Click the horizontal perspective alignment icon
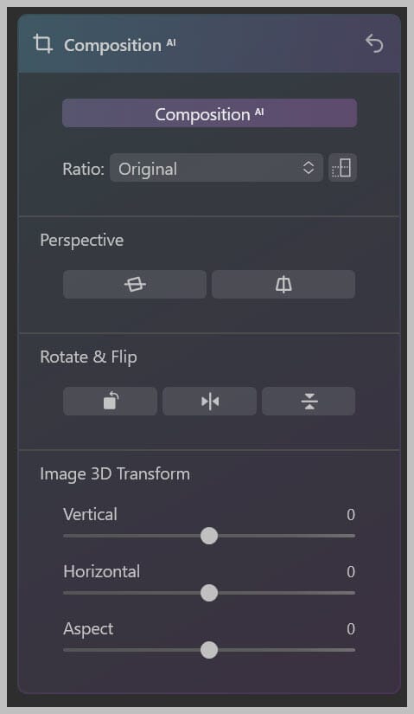 tap(135, 285)
